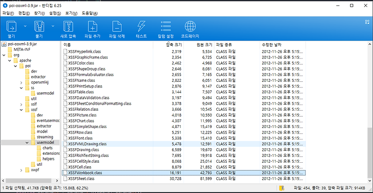Click the tree pane scroll-right arrow
373x193 pixels.
[57, 181]
